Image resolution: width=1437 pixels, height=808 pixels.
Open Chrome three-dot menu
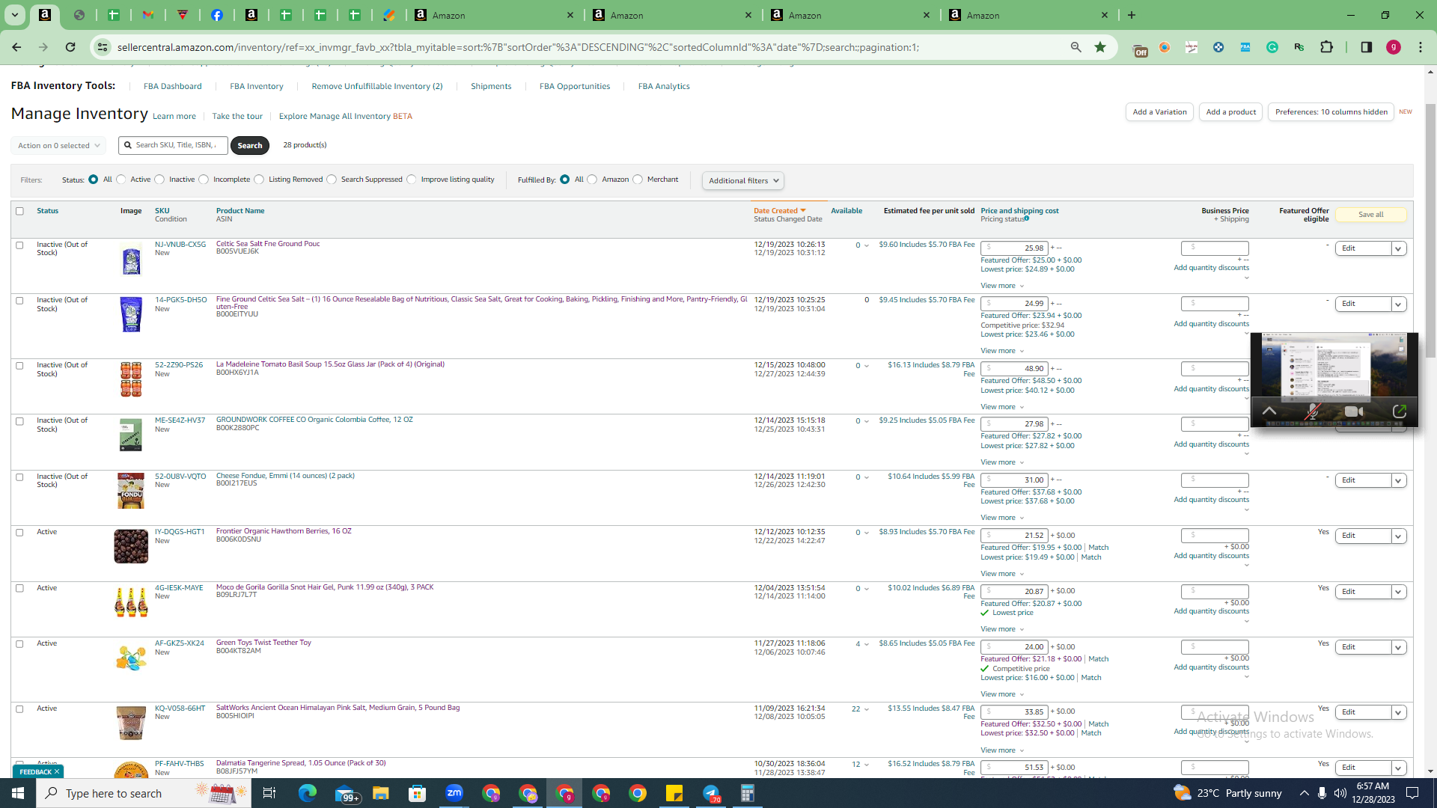pos(1421,47)
